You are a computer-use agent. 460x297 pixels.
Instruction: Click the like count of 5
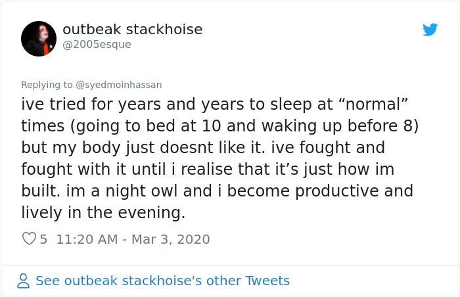[43, 239]
